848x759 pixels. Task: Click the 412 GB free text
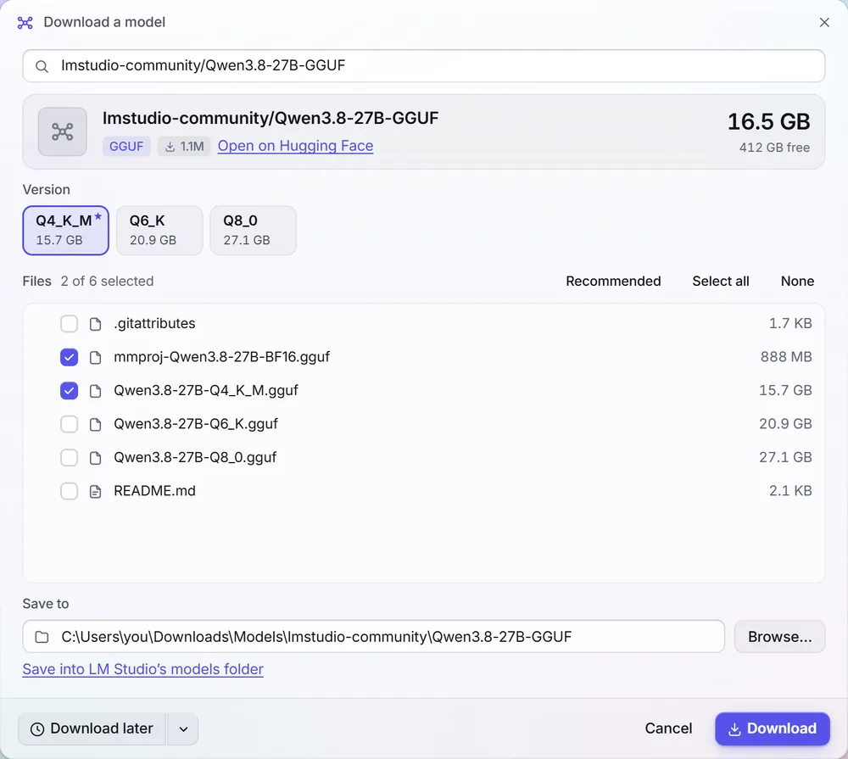774,148
